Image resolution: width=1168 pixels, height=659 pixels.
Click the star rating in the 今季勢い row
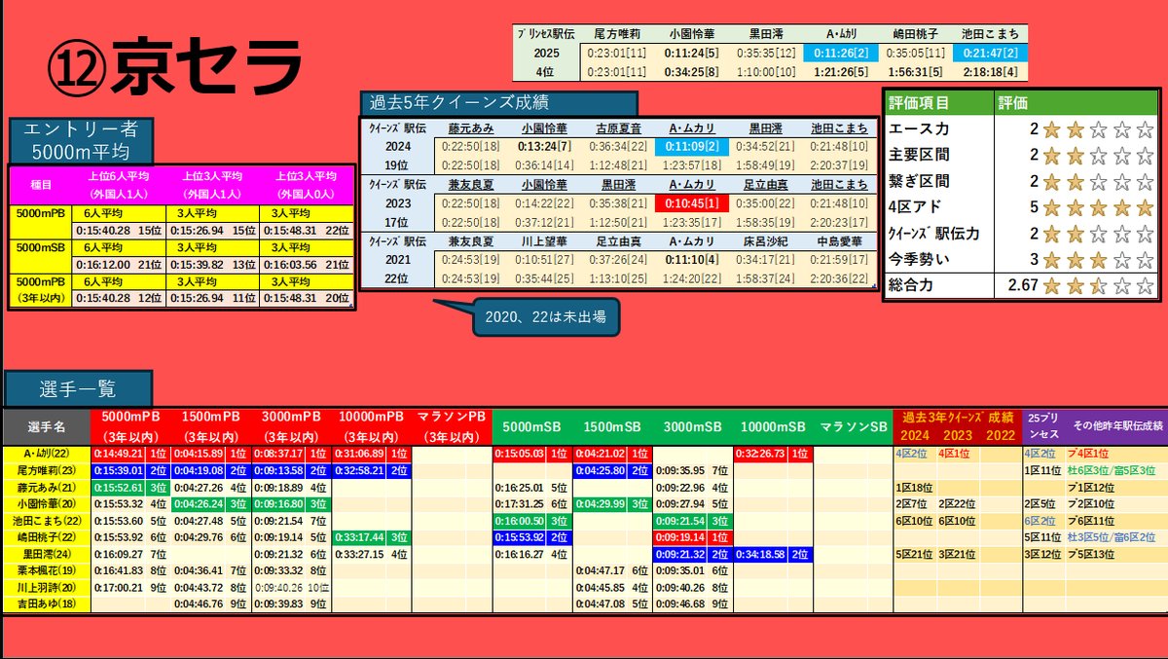point(1098,260)
